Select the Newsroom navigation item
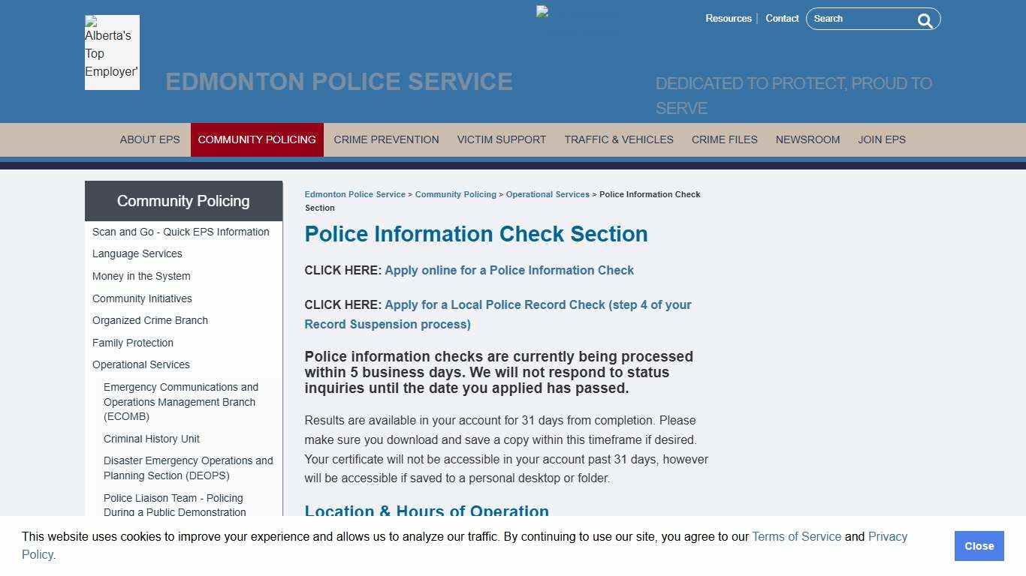This screenshot has width=1026, height=576. [x=807, y=139]
